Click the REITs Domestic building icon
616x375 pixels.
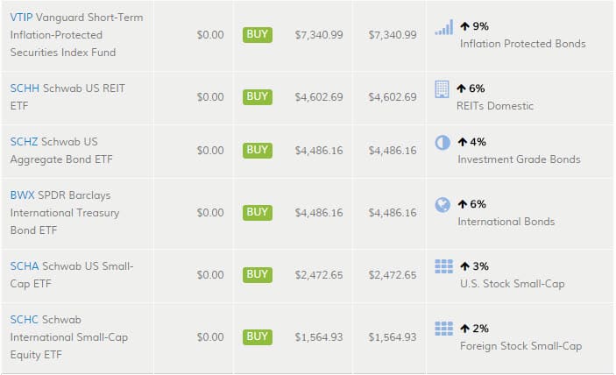(x=442, y=89)
